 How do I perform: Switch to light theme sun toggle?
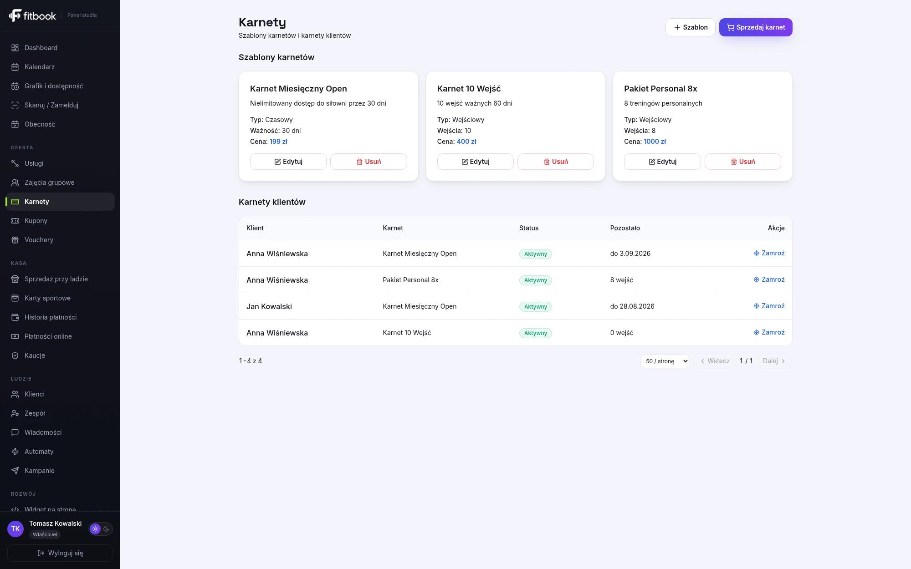tap(95, 529)
